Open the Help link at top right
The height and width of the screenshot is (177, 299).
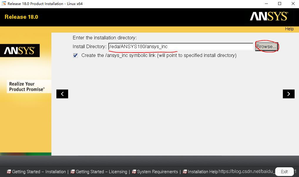click(289, 29)
